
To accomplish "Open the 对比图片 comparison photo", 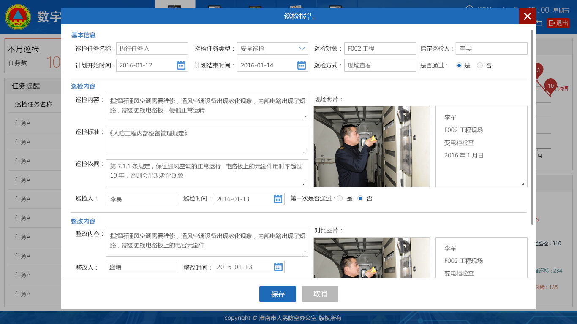I will (x=372, y=257).
